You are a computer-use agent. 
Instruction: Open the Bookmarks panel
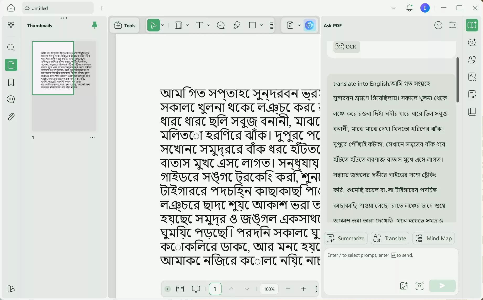pos(11,82)
